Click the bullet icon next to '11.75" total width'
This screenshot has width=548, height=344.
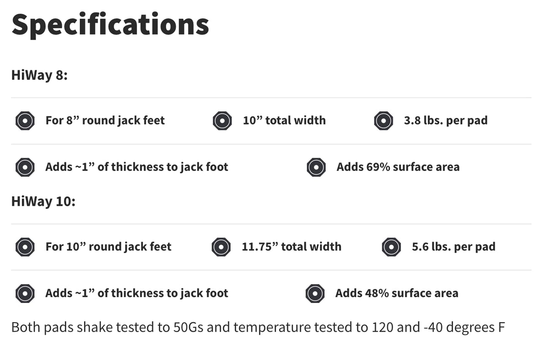(221, 247)
